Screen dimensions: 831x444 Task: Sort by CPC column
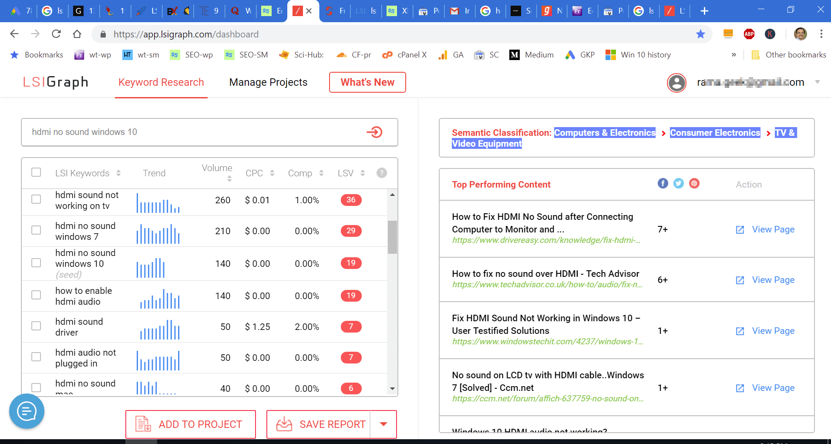pos(272,173)
